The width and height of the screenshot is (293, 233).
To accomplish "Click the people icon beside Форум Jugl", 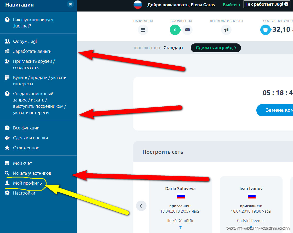I will coord(7,41).
